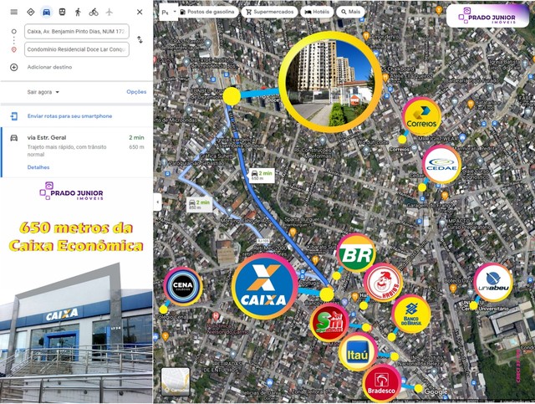Click the red destination pin icon
This screenshot has height=404, width=535.
(14, 49)
